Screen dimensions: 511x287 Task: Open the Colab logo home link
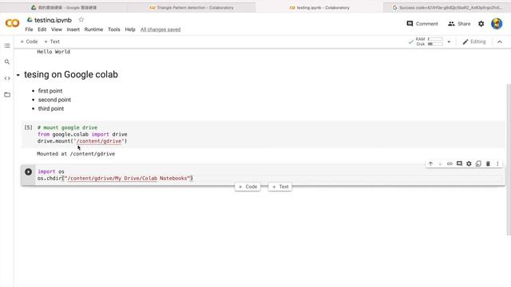point(12,23)
